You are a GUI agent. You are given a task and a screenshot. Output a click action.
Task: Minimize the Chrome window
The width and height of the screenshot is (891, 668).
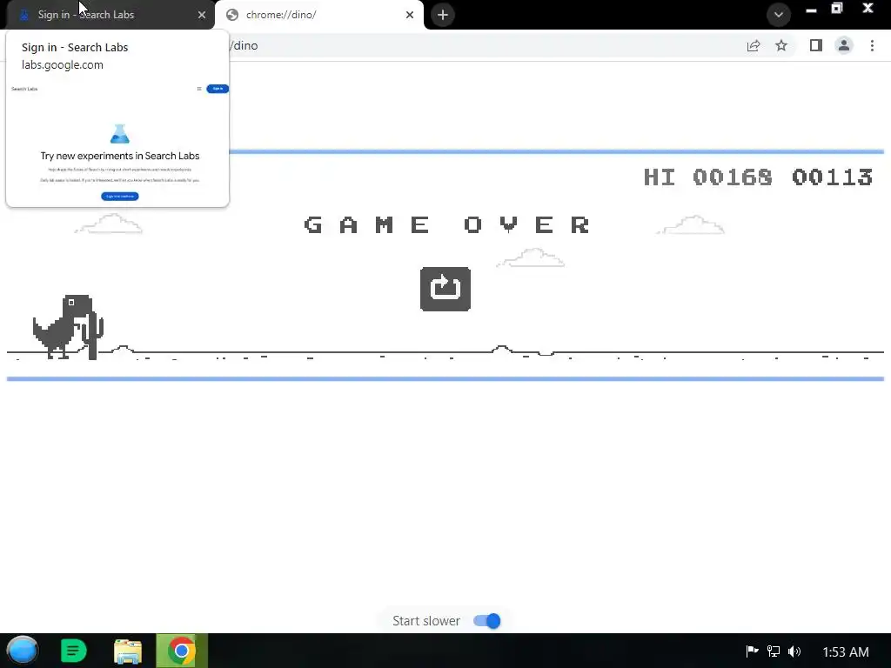812,10
